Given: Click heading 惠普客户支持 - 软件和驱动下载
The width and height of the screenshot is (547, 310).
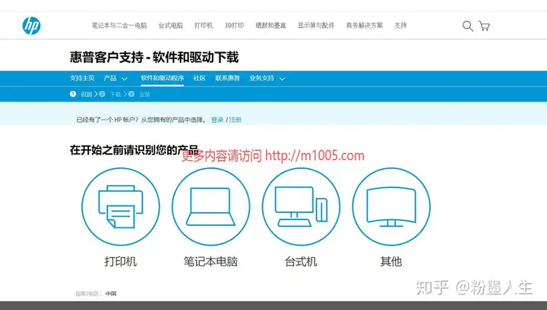Looking at the screenshot, I should tap(154, 58).
